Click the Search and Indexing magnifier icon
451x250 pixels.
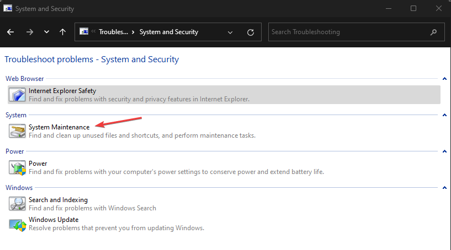click(x=17, y=204)
